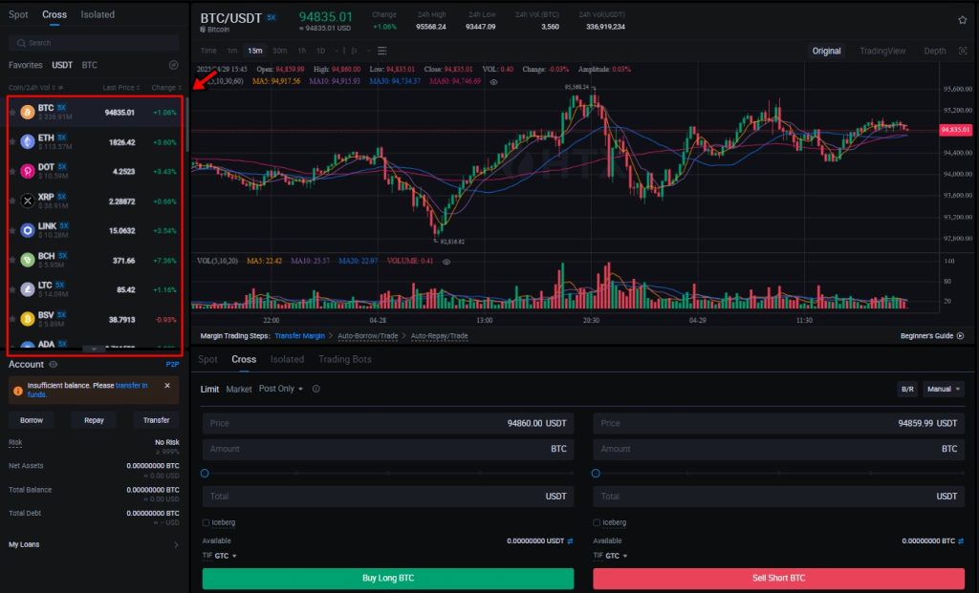Click the fullscreen icon near the Depth tab
The image size is (979, 593).
963,51
